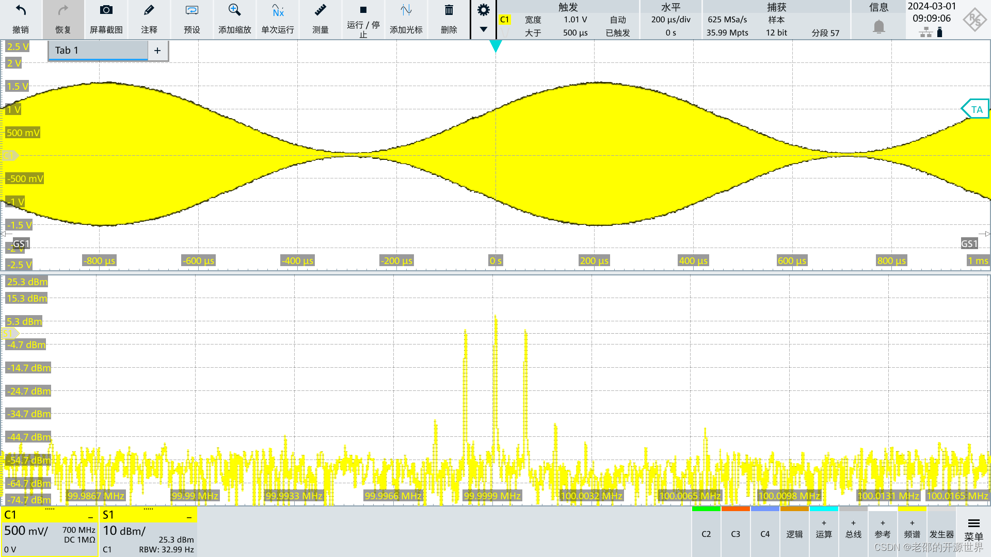
Task: Select the annotation (注释) pencil tool
Action: pyautogui.click(x=149, y=11)
